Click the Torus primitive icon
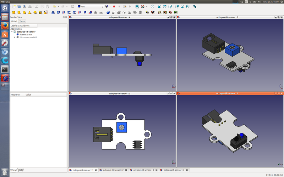 pyautogui.click(x=35, y=12)
